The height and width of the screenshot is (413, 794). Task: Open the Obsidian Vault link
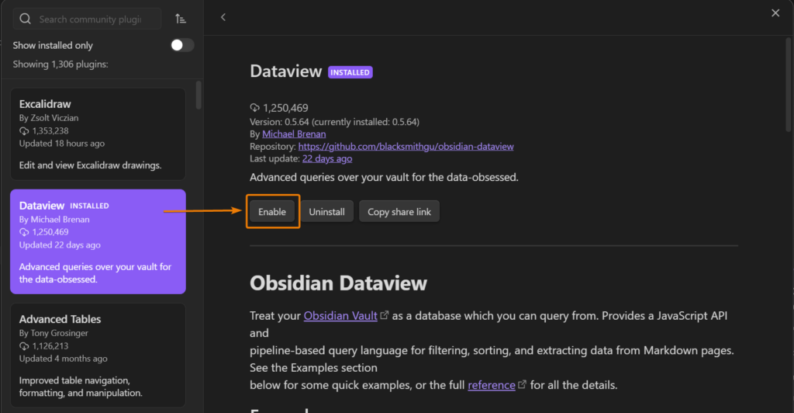pyautogui.click(x=340, y=316)
